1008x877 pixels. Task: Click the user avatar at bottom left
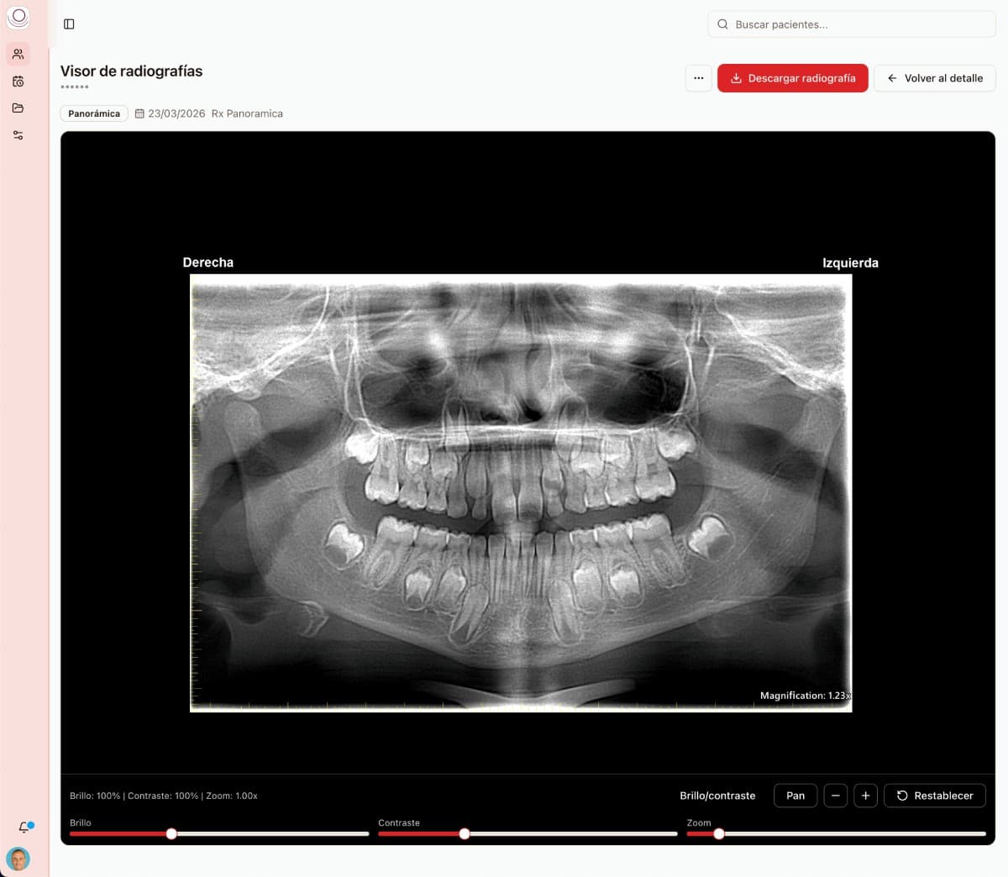pyautogui.click(x=18, y=859)
